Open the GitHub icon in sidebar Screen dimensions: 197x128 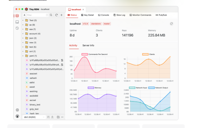pos(17,116)
